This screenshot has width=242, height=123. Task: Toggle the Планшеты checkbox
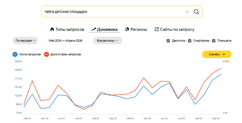[x=214, y=41]
